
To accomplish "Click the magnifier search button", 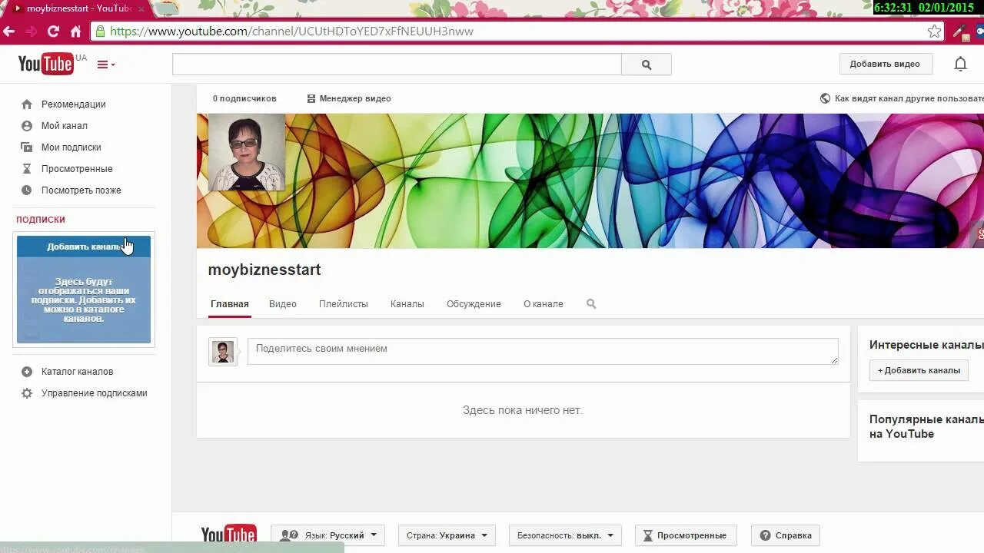I will pyautogui.click(x=647, y=65).
